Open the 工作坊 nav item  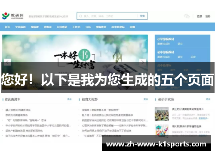point(76,27)
